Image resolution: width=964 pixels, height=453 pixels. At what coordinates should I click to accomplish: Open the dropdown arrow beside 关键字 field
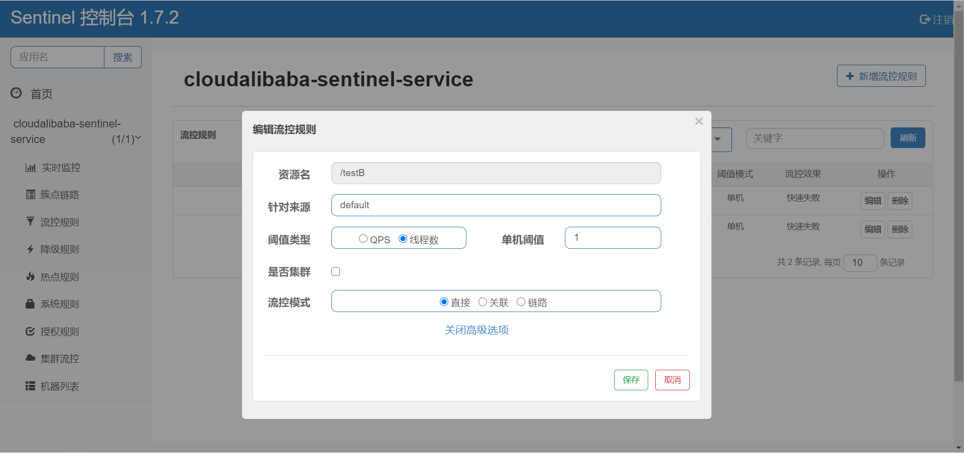point(718,139)
